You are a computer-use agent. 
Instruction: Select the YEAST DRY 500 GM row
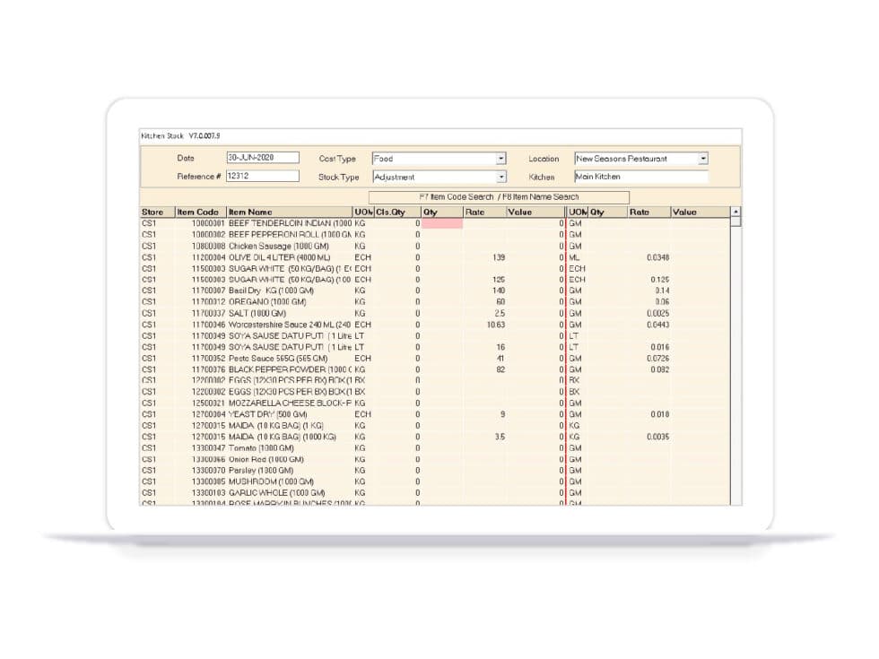point(287,414)
